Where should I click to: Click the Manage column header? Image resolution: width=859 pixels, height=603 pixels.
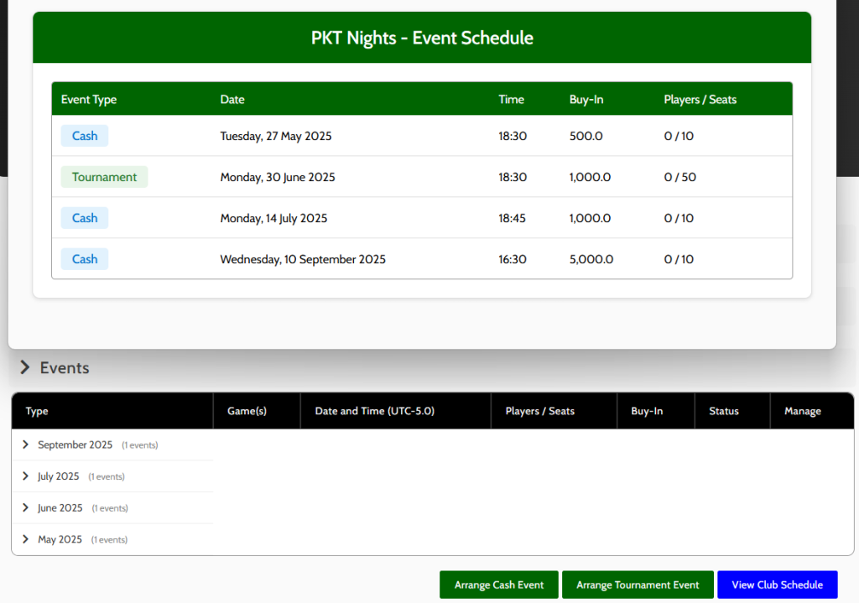coord(802,411)
